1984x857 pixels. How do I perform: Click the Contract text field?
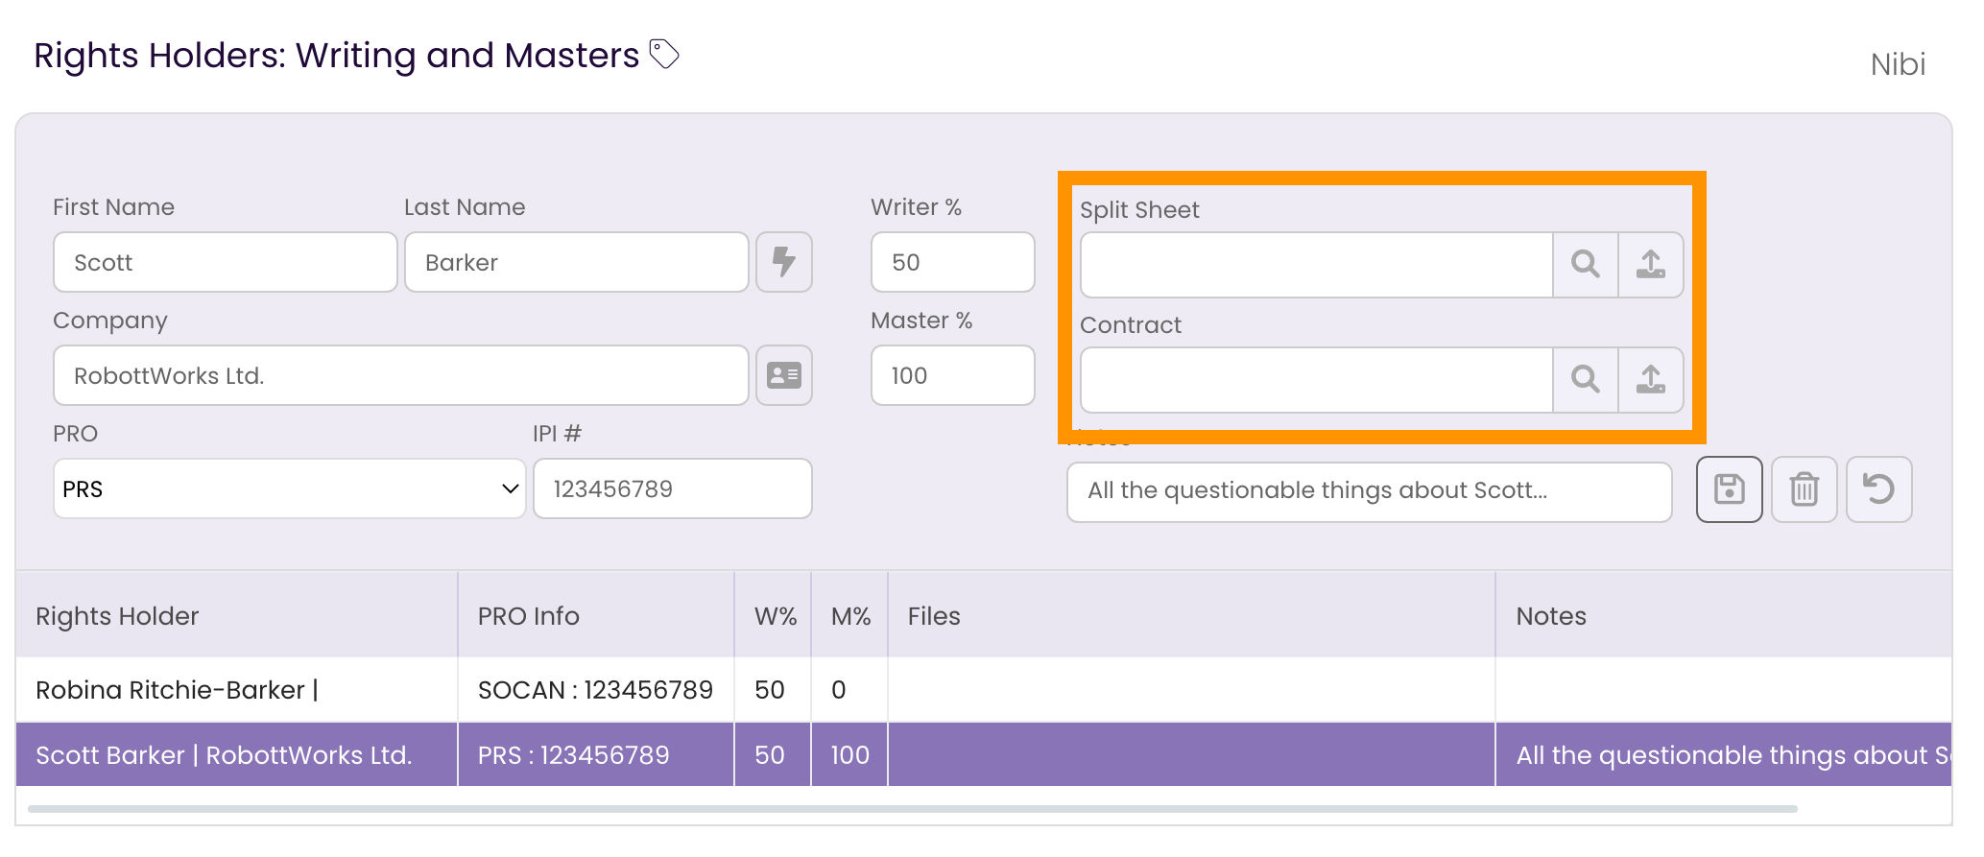point(1317,380)
